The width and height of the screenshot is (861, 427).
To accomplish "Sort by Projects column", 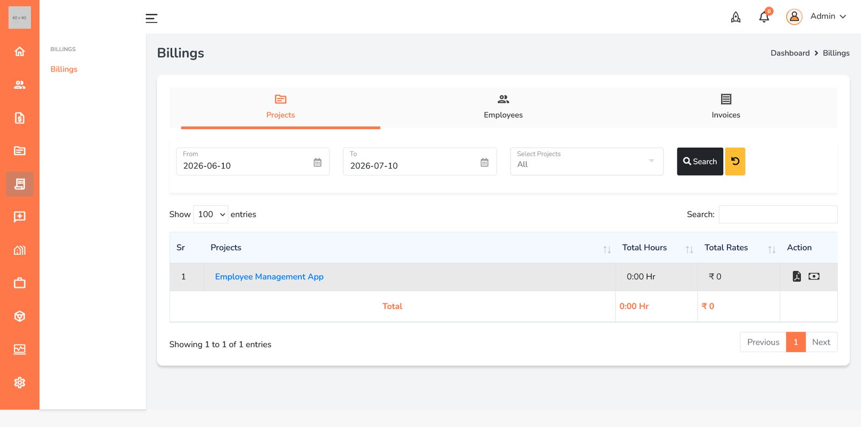I will tap(410, 248).
